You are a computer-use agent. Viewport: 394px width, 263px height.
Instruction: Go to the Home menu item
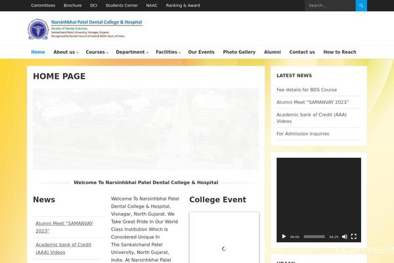38,52
